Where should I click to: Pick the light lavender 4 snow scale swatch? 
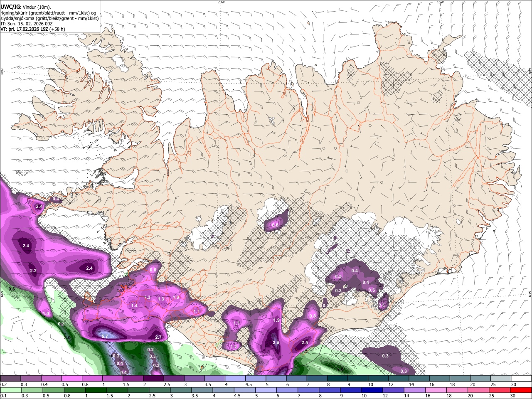coord(234,379)
